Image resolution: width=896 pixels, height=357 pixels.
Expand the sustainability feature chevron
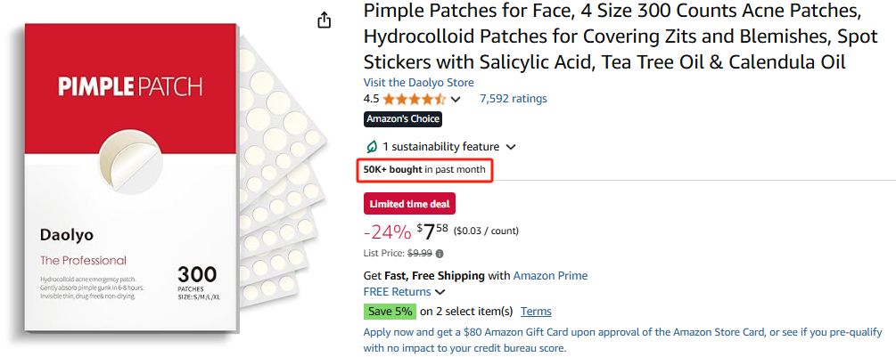pos(511,147)
